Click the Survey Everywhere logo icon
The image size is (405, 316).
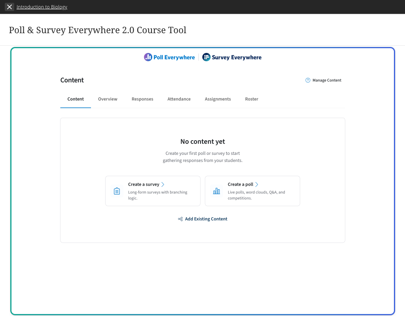pyautogui.click(x=206, y=57)
